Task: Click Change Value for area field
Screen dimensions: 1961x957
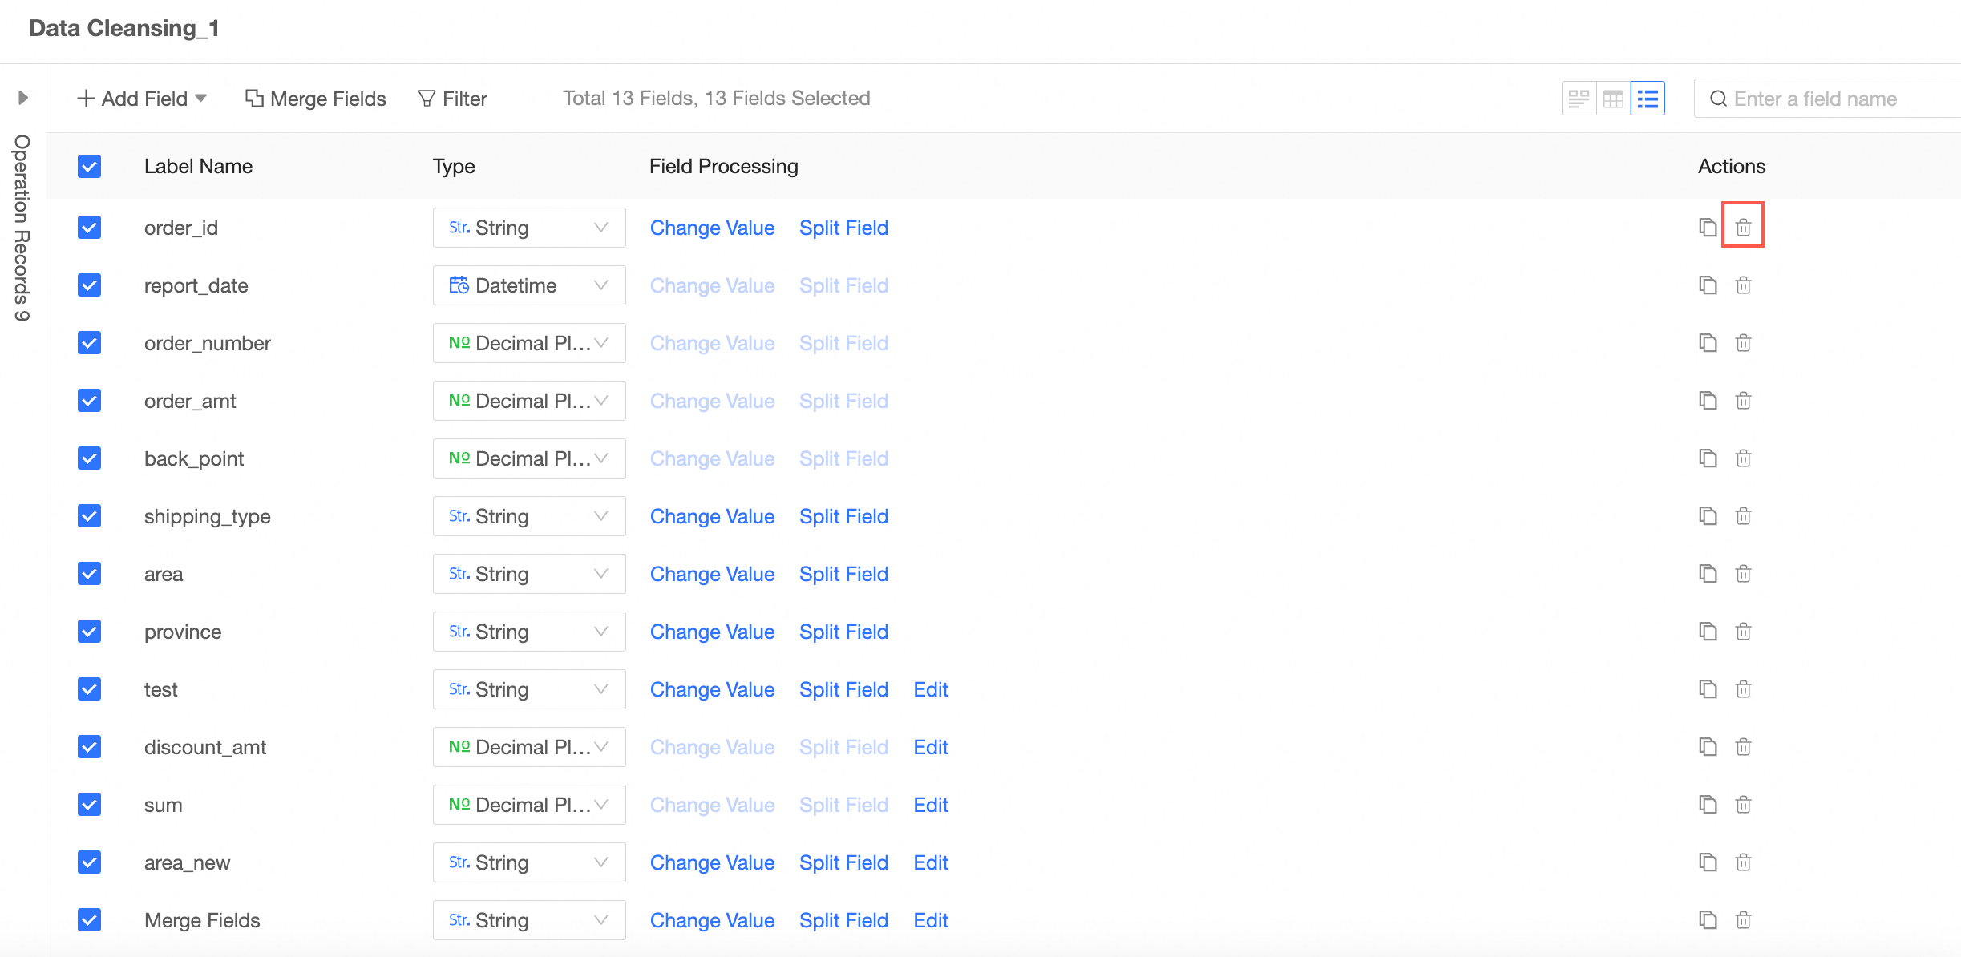Action: 712,574
